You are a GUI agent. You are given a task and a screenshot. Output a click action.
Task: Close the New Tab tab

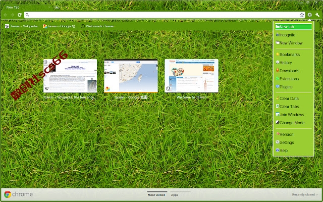49,7
